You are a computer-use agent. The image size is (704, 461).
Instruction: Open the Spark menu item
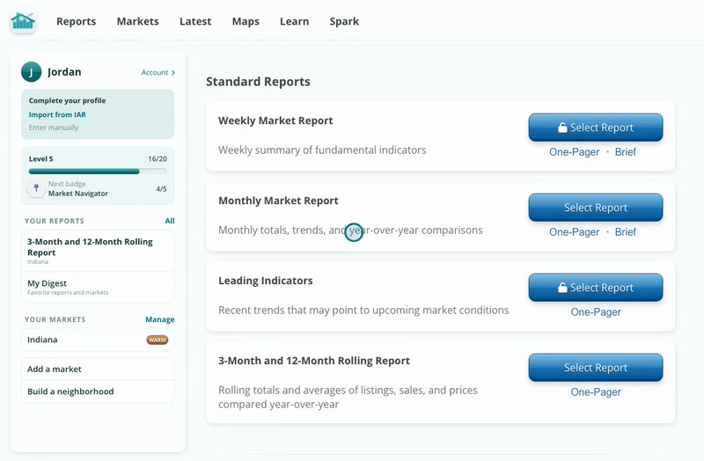click(x=344, y=21)
